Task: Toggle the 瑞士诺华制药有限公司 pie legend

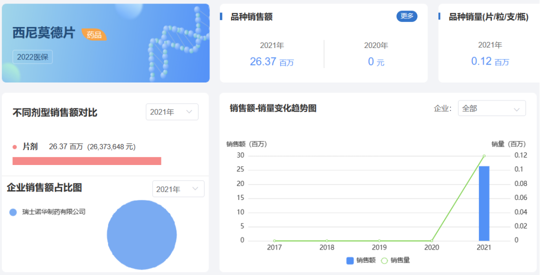Action: (48, 212)
